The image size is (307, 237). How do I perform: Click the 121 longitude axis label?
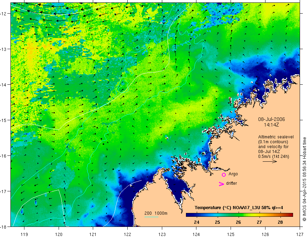pyautogui.click(x=93, y=234)
